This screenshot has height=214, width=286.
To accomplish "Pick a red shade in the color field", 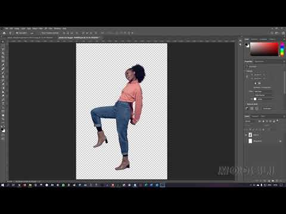I will 264,49.
